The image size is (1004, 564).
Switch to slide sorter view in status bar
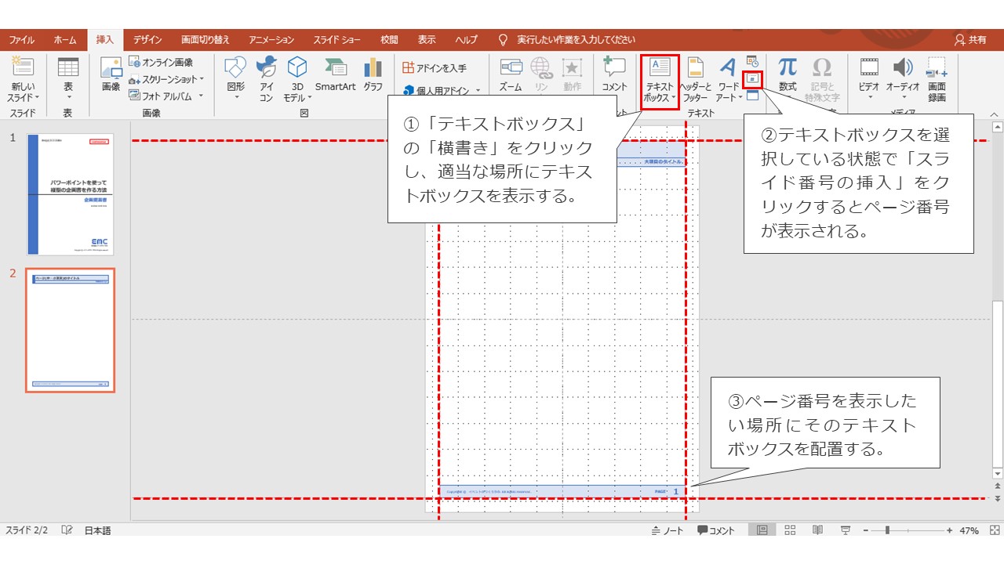point(790,530)
